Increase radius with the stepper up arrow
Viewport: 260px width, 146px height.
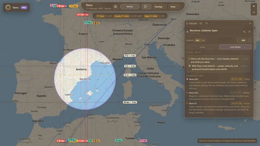click(249, 39)
